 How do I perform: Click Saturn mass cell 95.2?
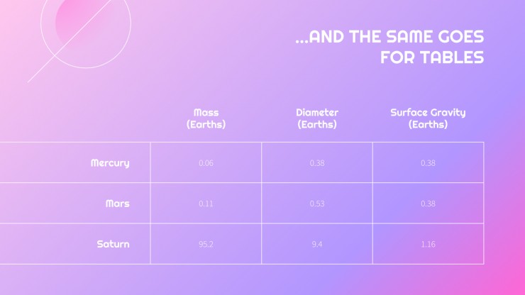point(206,244)
